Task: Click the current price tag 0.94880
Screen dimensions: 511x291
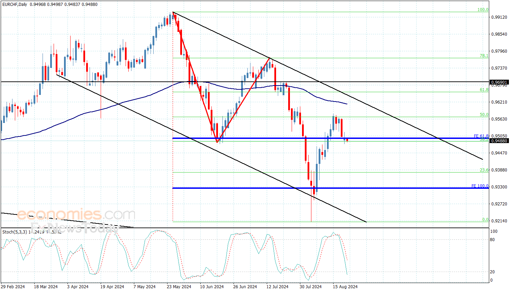Action: [499, 141]
